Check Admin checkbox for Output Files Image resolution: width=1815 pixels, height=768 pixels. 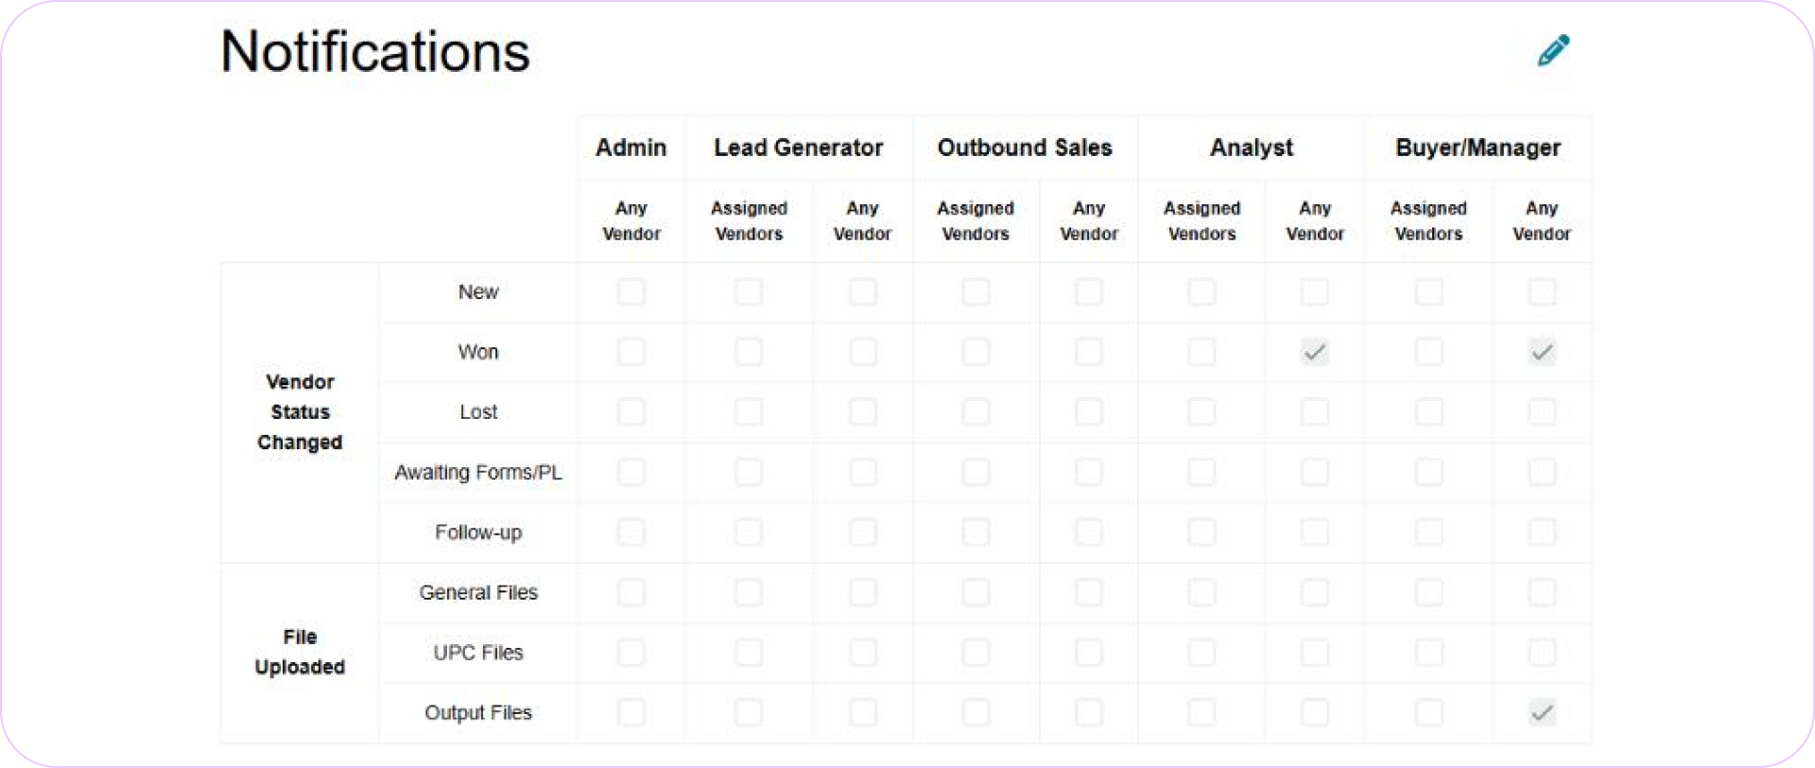(x=631, y=712)
